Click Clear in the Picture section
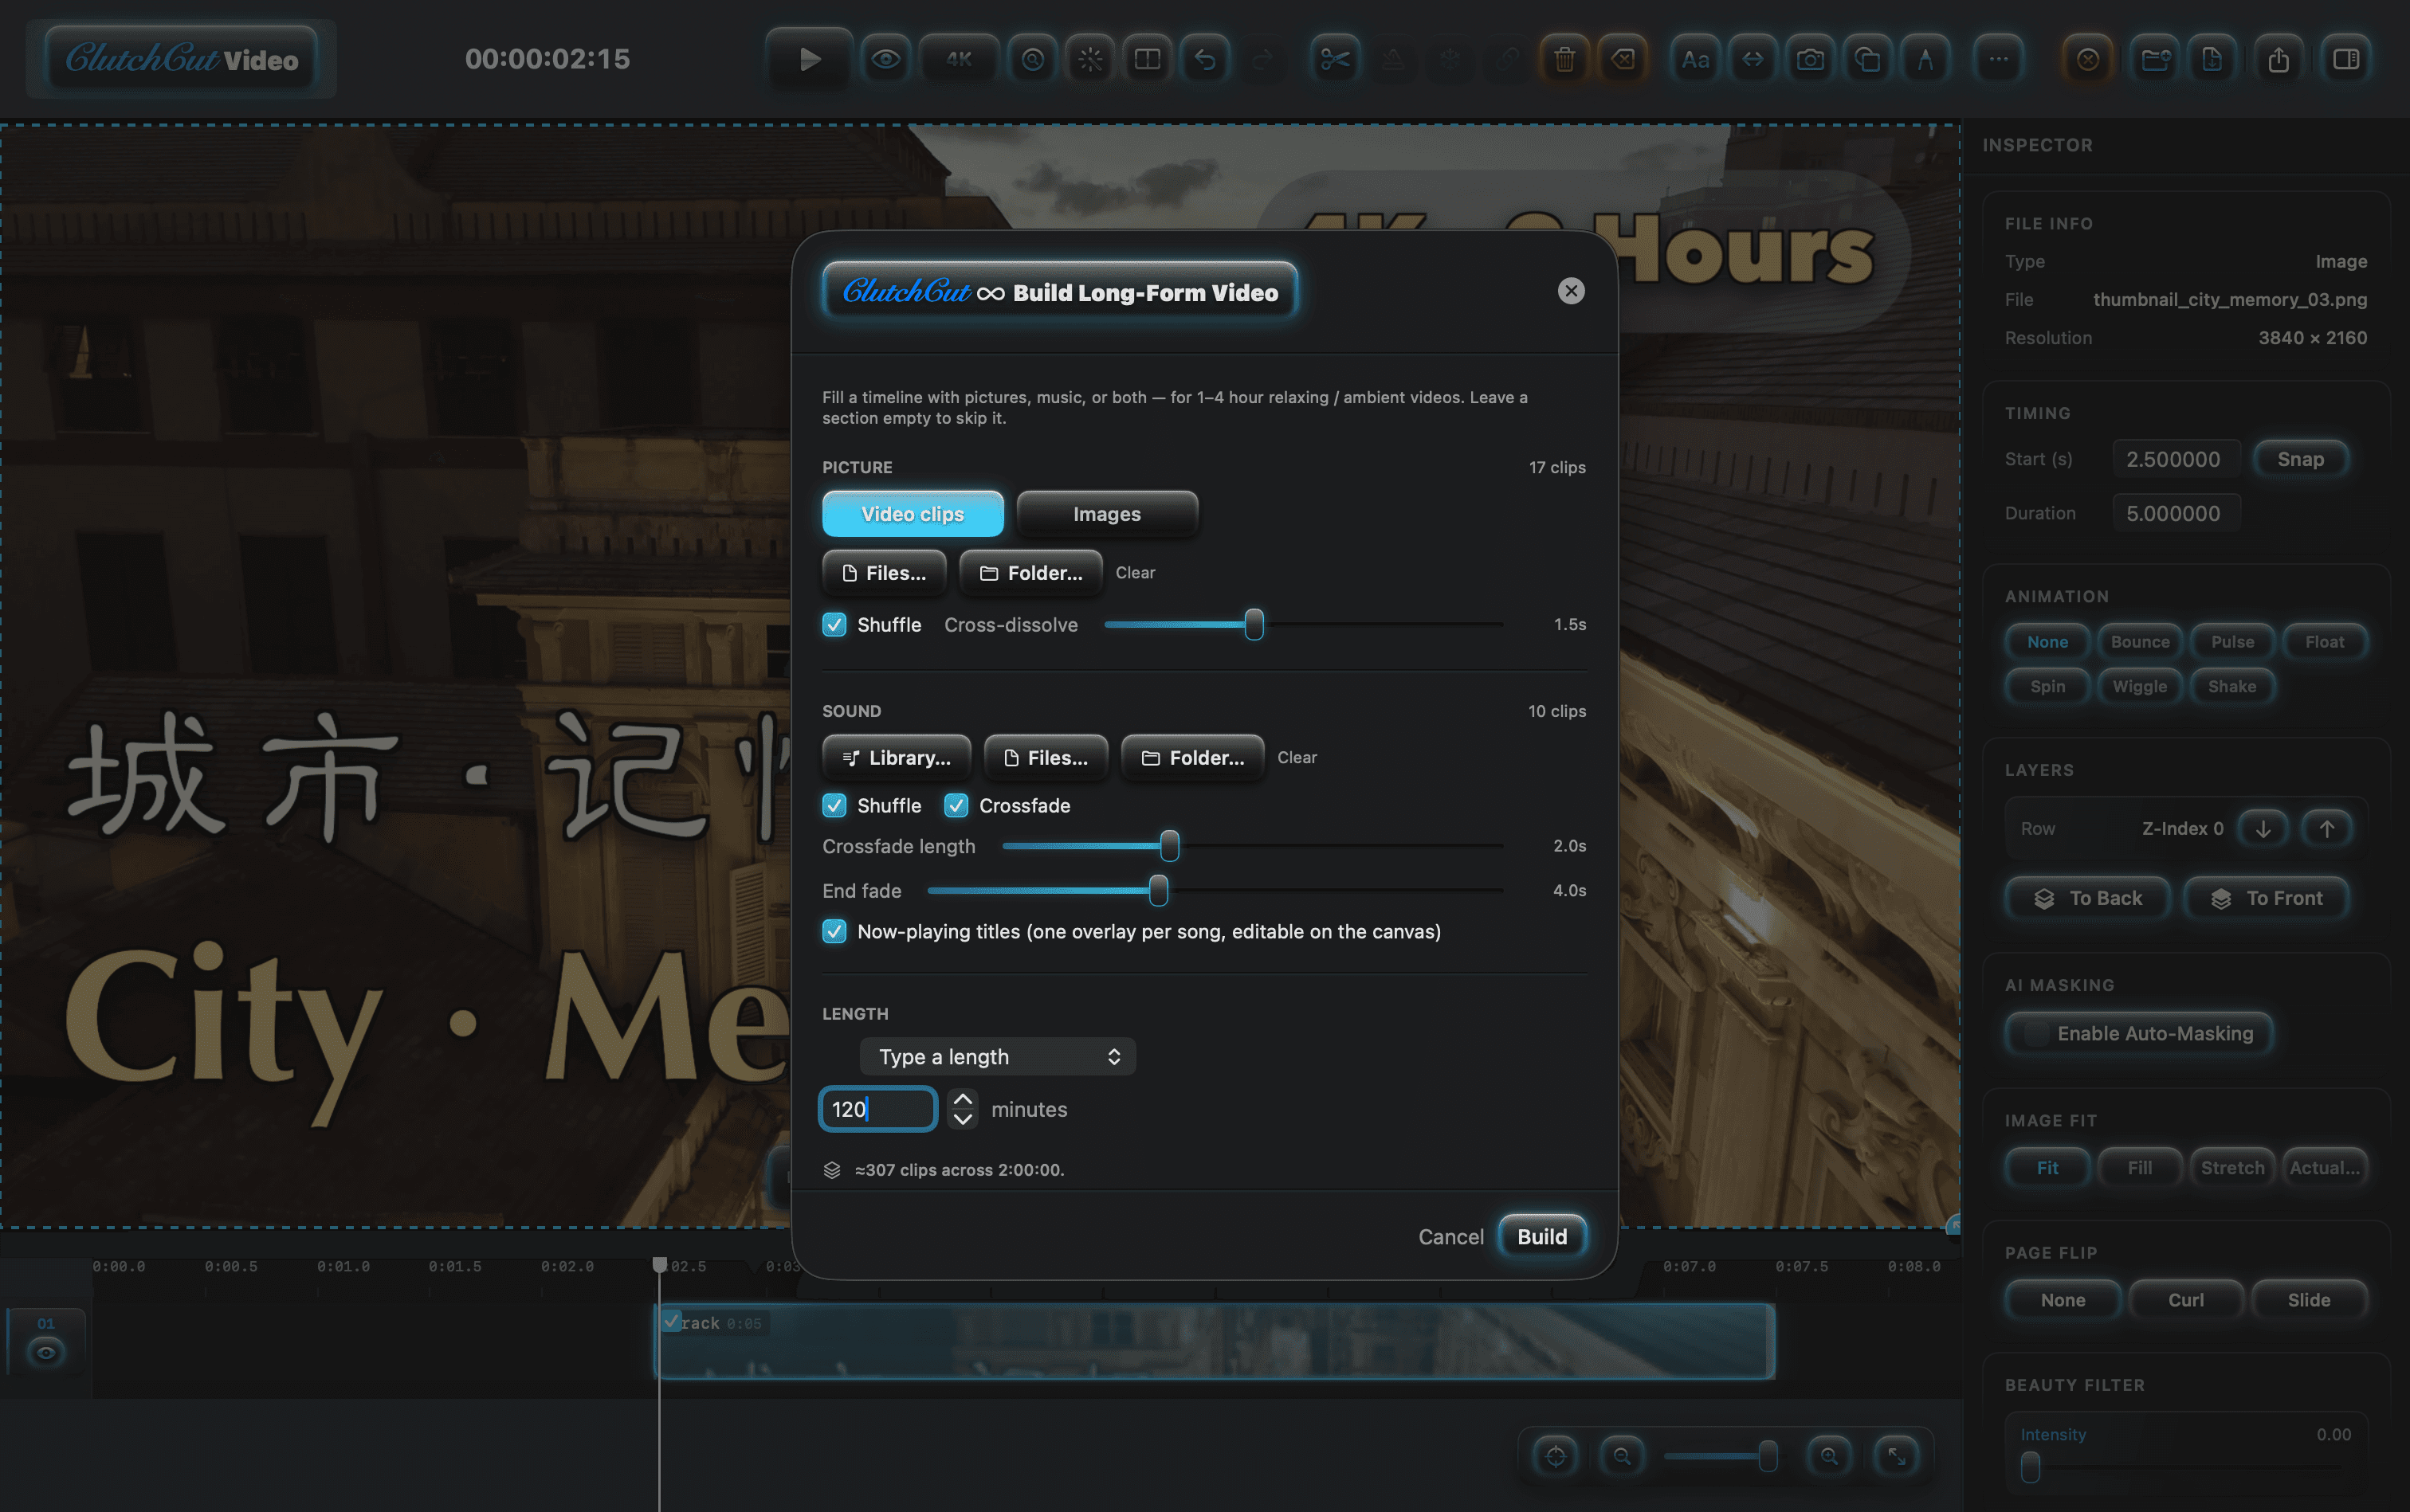This screenshot has height=1512, width=2410. [x=1135, y=573]
